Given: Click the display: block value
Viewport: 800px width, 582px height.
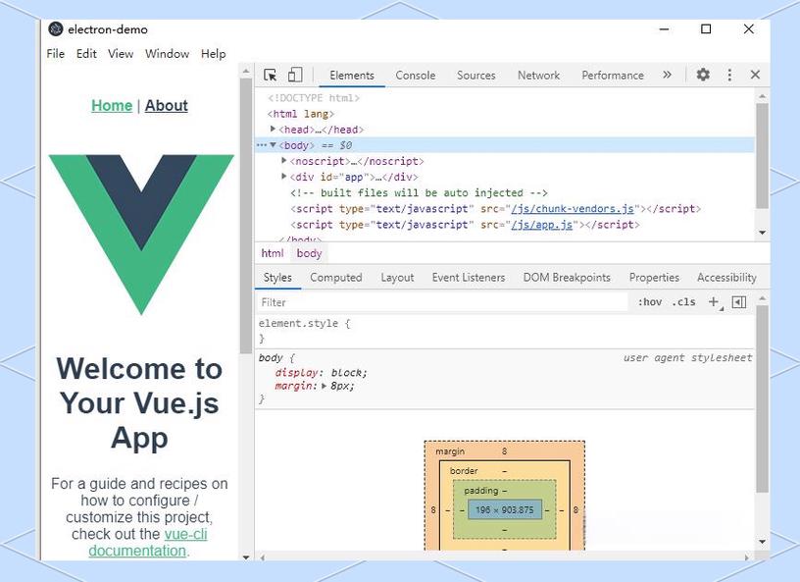Looking at the screenshot, I should (x=348, y=373).
